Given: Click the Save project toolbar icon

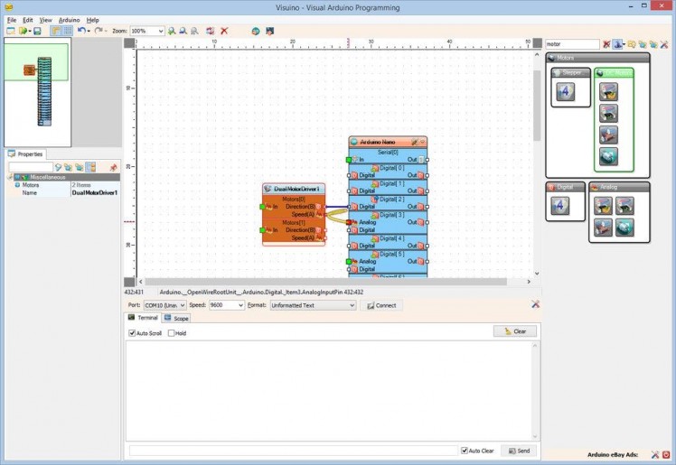Looking at the screenshot, I should [x=37, y=31].
